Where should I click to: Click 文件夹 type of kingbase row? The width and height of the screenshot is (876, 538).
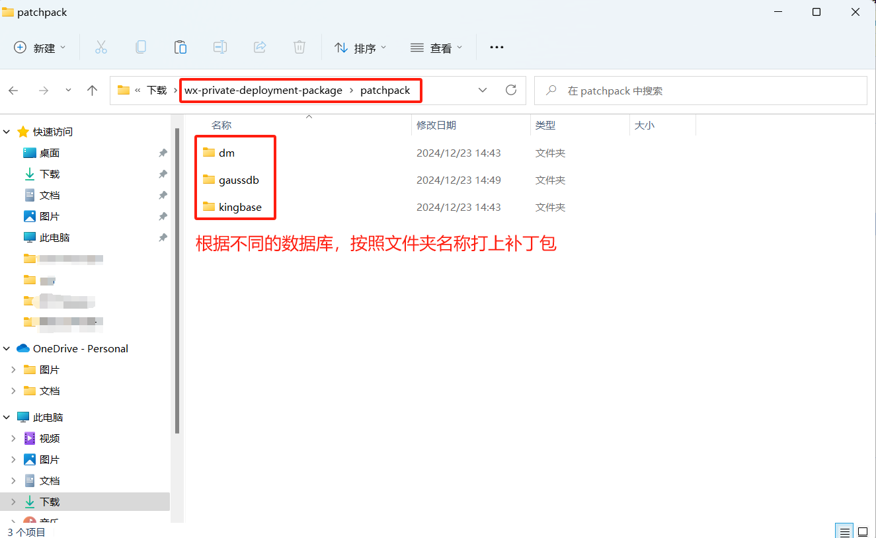pyautogui.click(x=551, y=207)
